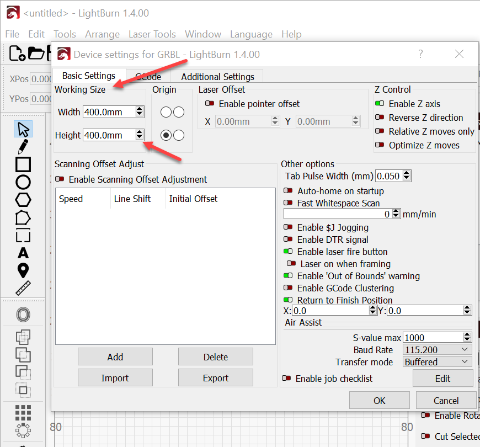
Task: Click the Boolean Subtract icon
Action: click(23, 372)
